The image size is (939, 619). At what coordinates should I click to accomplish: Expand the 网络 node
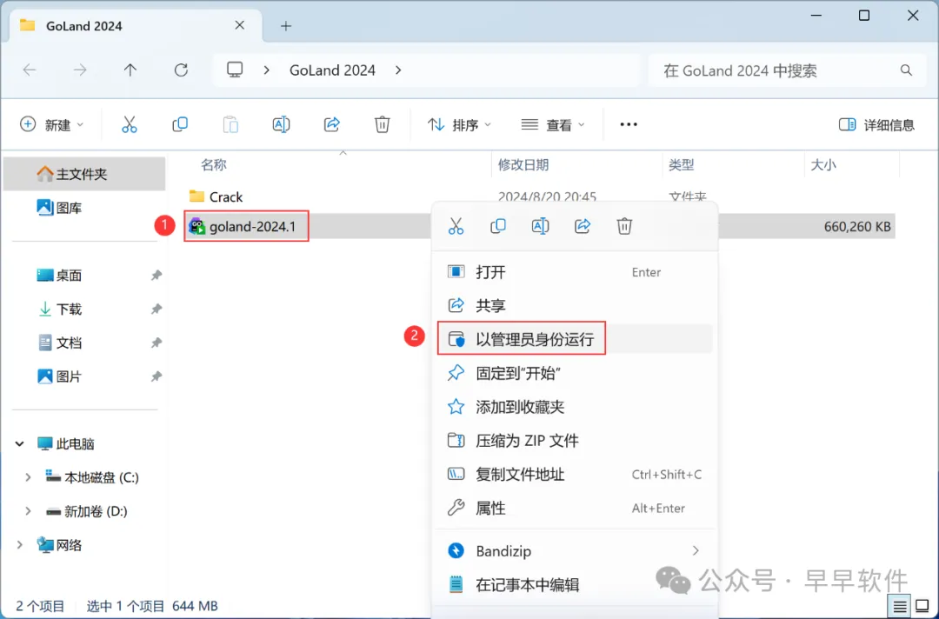20,545
